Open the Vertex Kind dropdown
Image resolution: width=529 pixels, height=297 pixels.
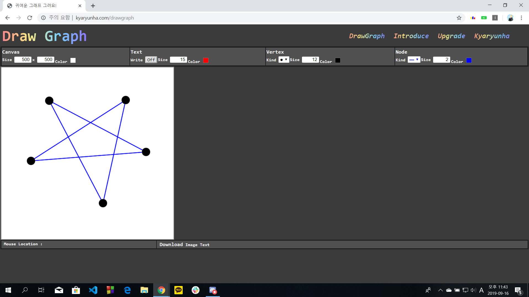point(284,60)
